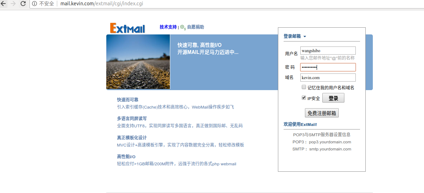
Task: Click the 用户名 field containing wangshibo
Action: tap(328, 50)
